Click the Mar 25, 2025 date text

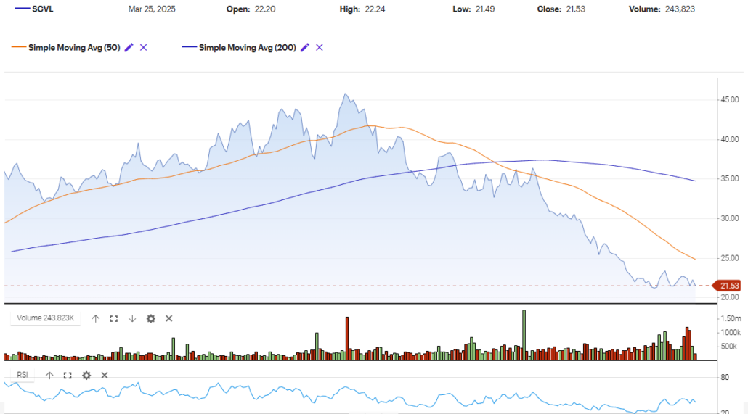pos(152,9)
